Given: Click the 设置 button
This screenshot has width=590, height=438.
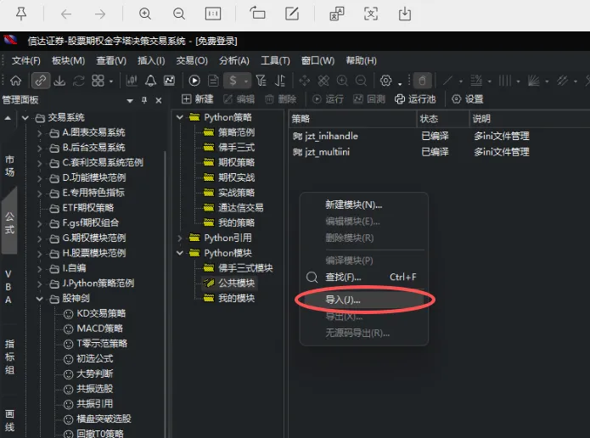Looking at the screenshot, I should 468,99.
